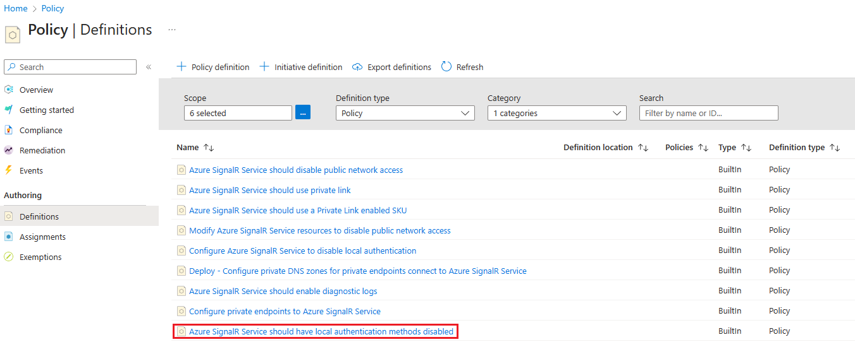The height and width of the screenshot is (342, 855).
Task: Click Export definitions toolbar button
Action: click(x=392, y=67)
